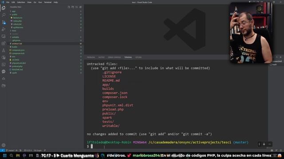Viewport: 284px width, 159px height.
Task: Click 'composer.json' in the terminal output
Action: (115, 93)
